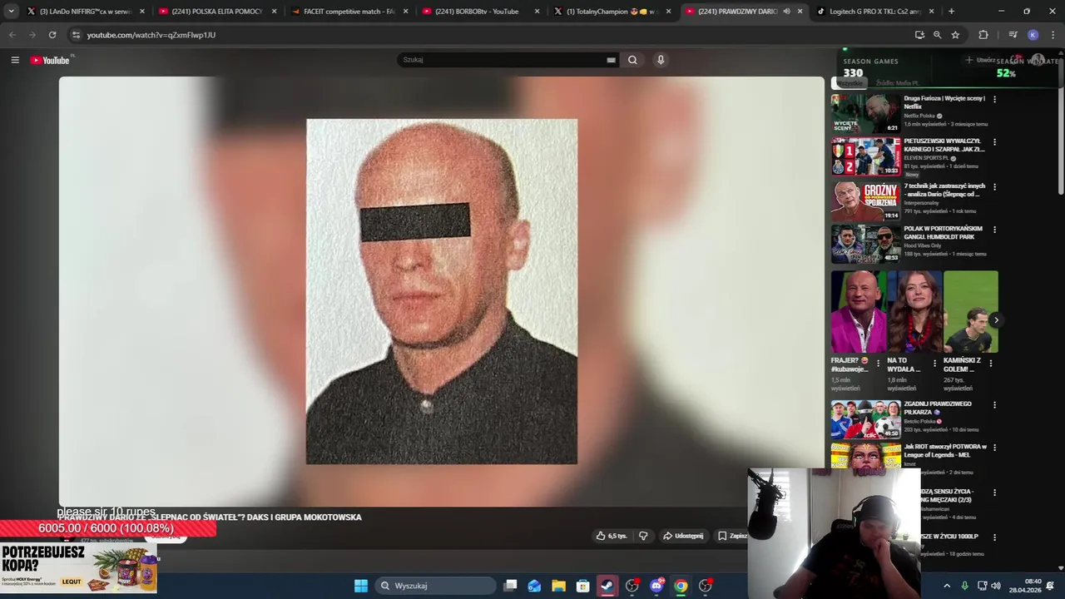This screenshot has width=1065, height=599.
Task: Dislike the video with thumbs-down button
Action: 643,536
